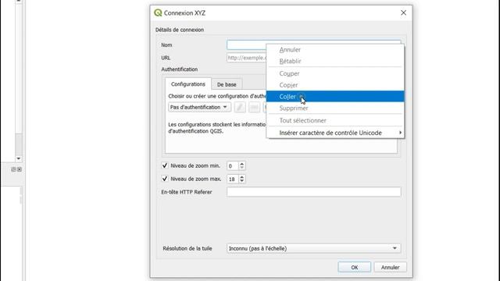
Task: Click into the Nom text field
Action: tap(247, 45)
